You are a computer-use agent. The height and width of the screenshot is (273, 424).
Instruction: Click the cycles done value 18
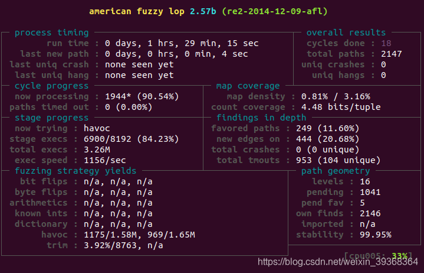pos(386,43)
